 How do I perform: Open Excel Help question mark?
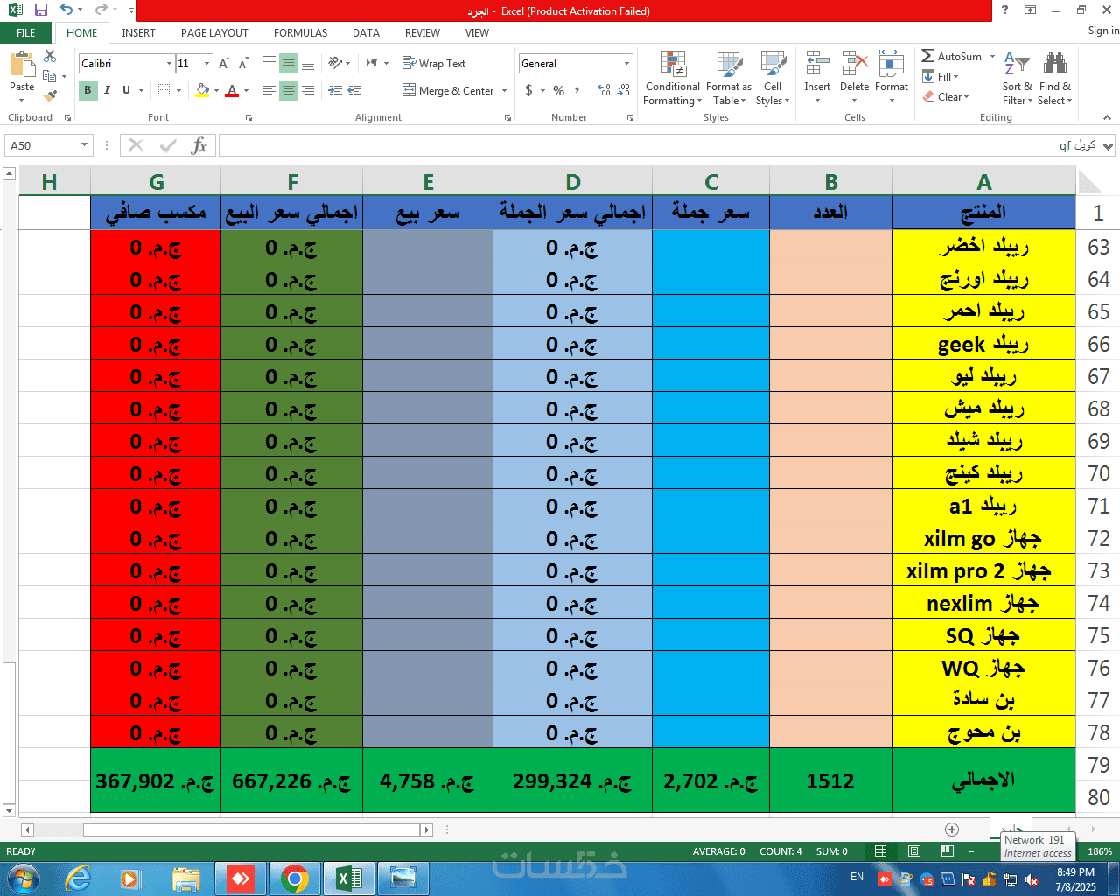pyautogui.click(x=1004, y=10)
